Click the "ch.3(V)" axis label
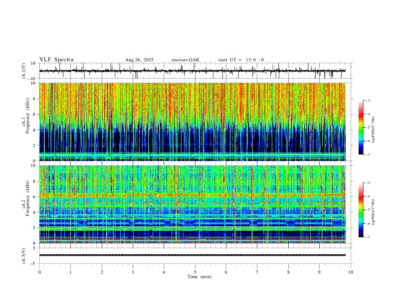The image size is (395, 305). click(24, 256)
